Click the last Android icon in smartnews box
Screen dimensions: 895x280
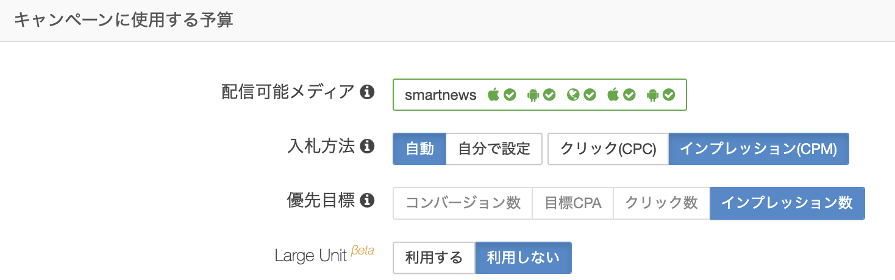(653, 95)
